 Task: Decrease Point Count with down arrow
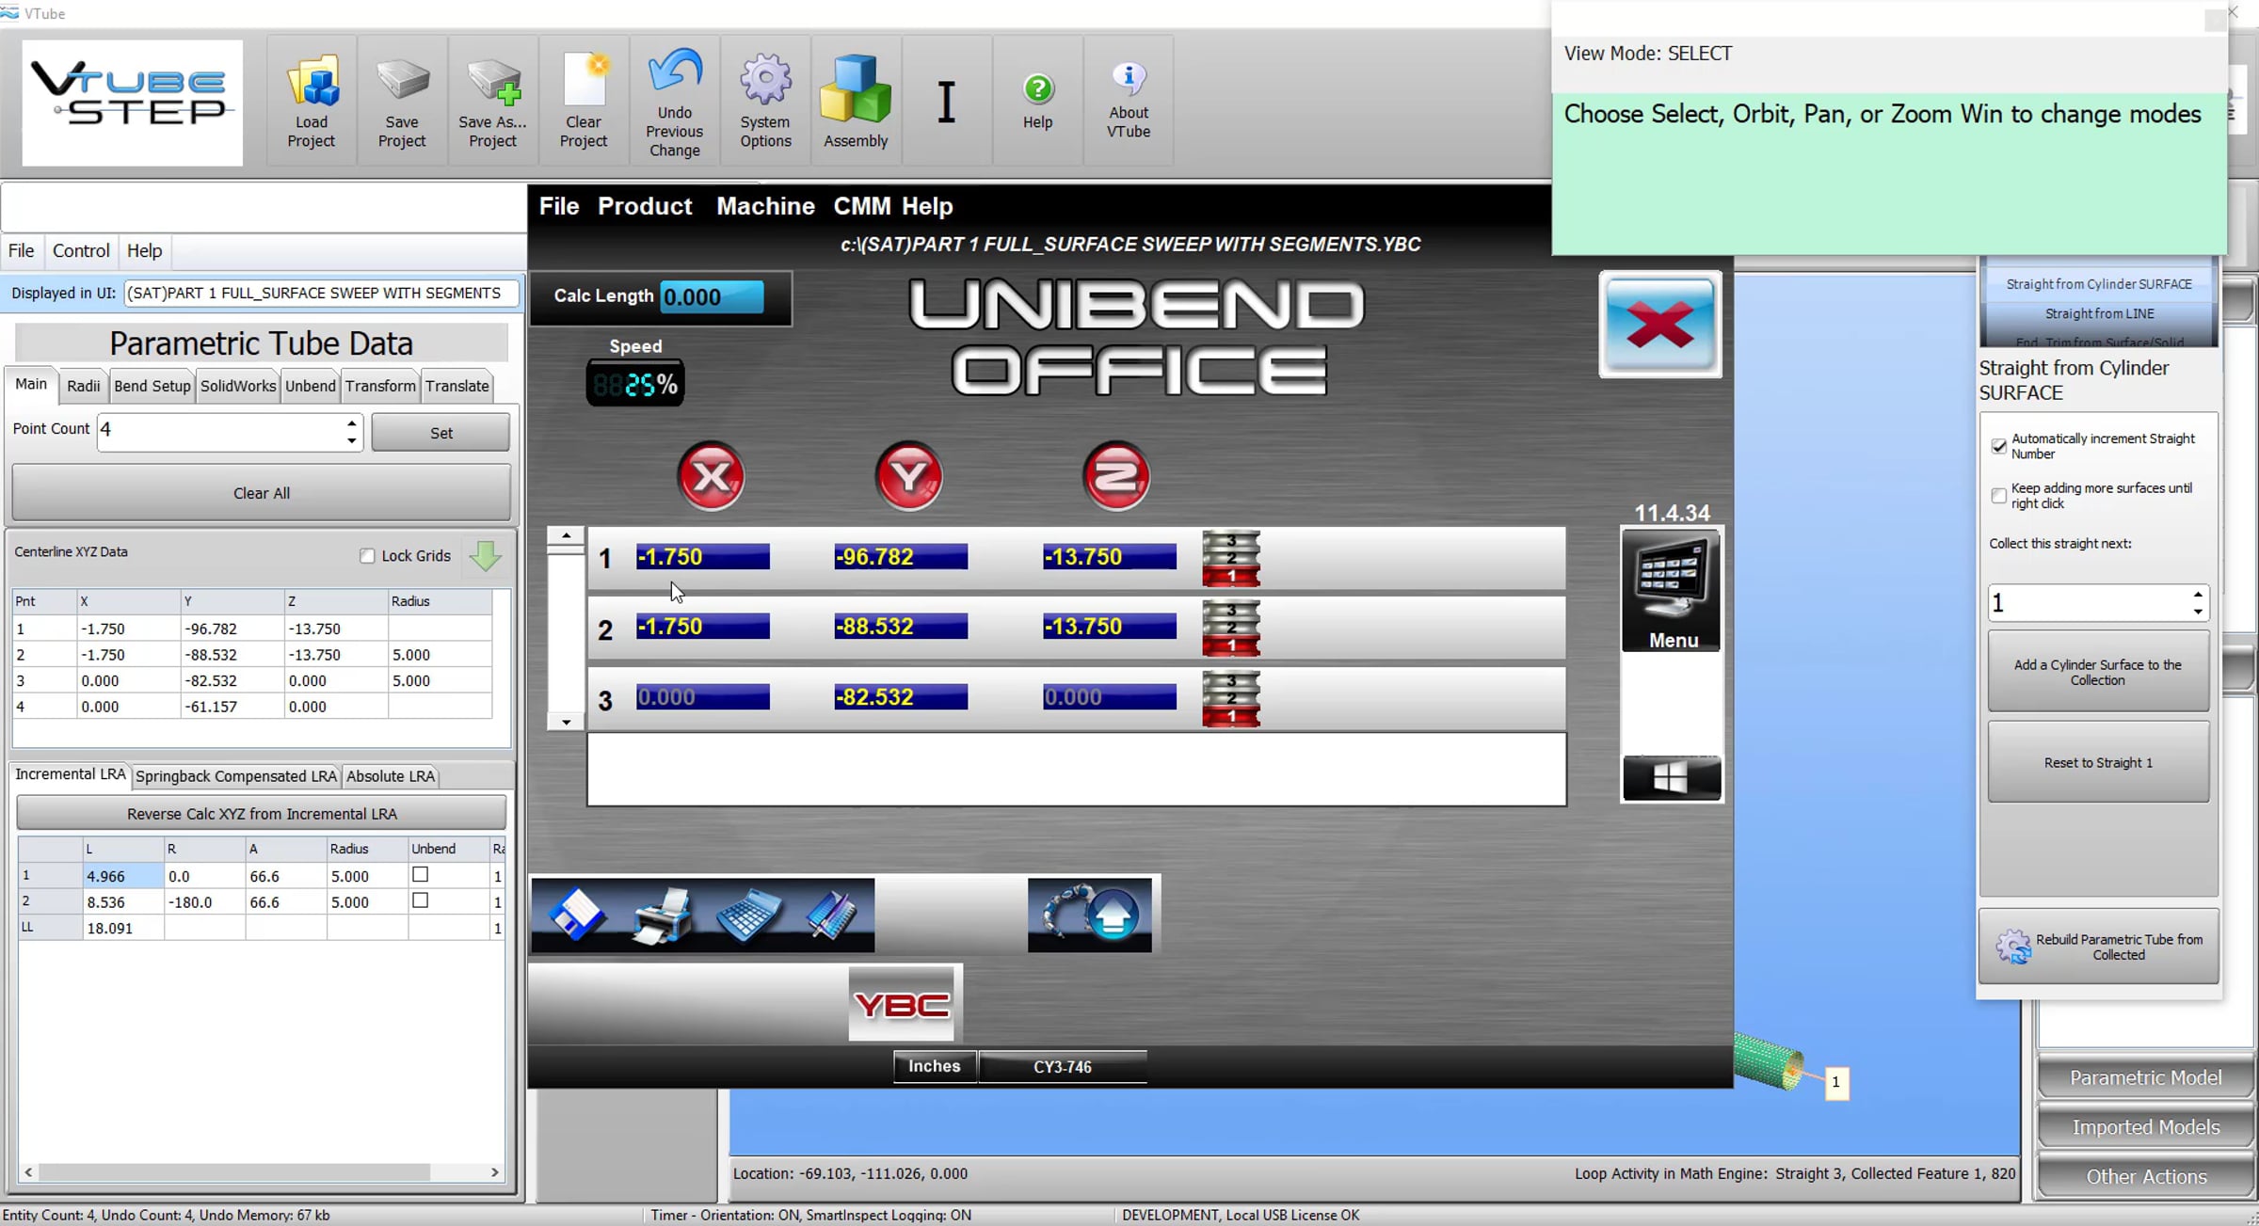(351, 440)
